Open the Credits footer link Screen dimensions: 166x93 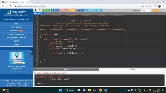click(x=19, y=83)
